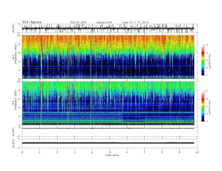Click the ch.1 spectrogram plot
Screen dimensions: 222x171
click(108, 57)
